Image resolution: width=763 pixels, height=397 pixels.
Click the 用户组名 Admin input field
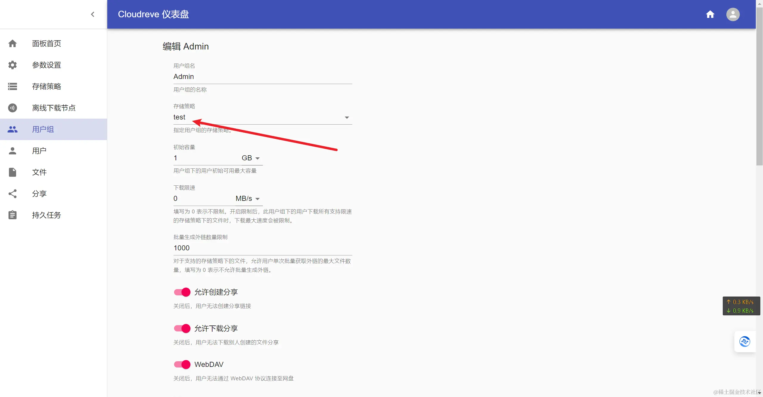[x=262, y=77]
